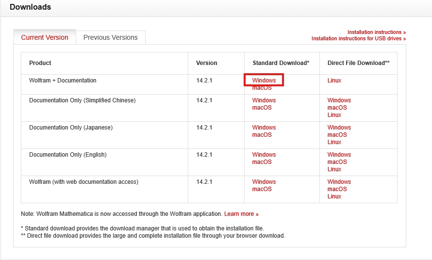Standard download Wolfram web documentation Windows
Image resolution: width=432 pixels, height=260 pixels.
pos(264,182)
